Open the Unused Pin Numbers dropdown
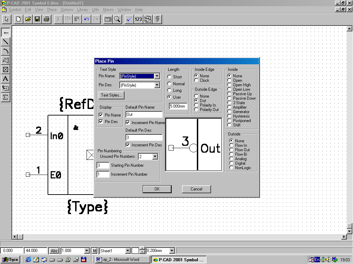Screen dimensions: 353x264 [155, 156]
